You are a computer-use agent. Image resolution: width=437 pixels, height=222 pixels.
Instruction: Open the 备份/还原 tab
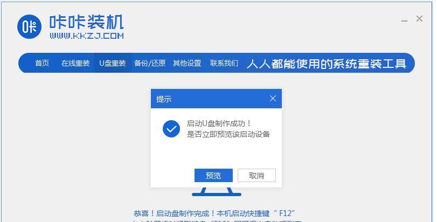pyautogui.click(x=150, y=63)
